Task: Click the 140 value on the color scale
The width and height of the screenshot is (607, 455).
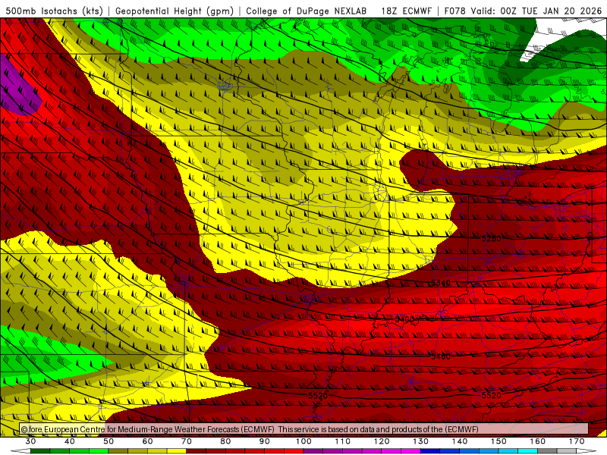Action: 460,441
